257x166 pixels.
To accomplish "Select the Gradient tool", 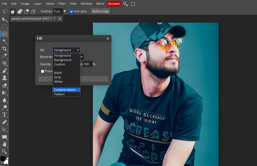I will [5, 92].
